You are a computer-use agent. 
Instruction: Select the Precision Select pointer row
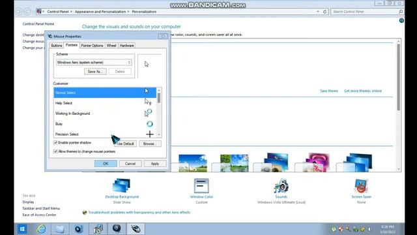click(x=105, y=134)
